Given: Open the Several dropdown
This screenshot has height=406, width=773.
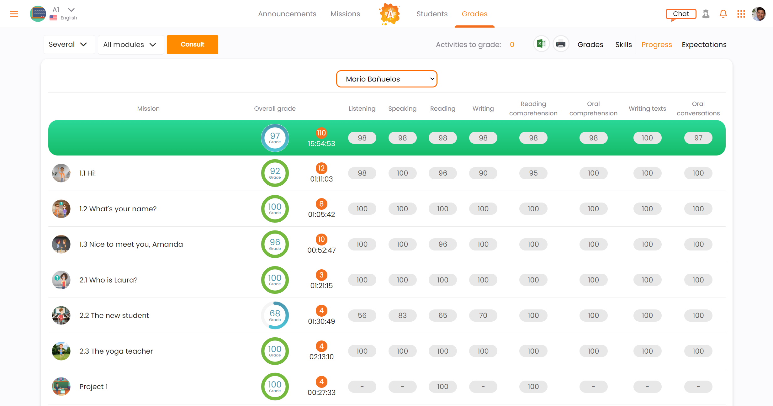Looking at the screenshot, I should 69,45.
